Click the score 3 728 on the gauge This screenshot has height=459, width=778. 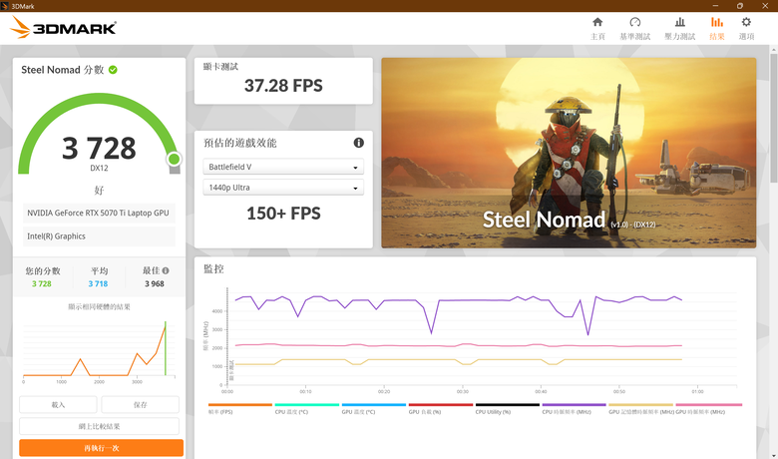pyautogui.click(x=99, y=149)
